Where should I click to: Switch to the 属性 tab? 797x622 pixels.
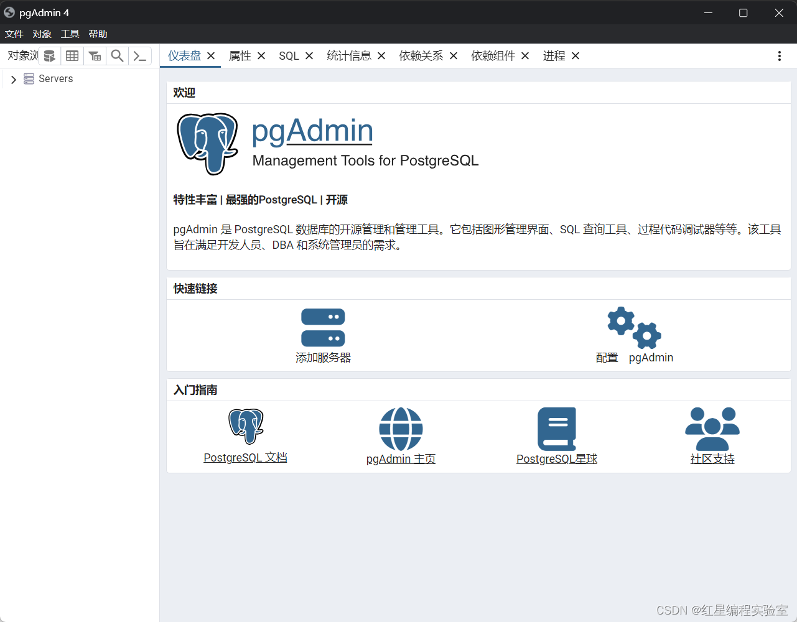click(x=240, y=56)
